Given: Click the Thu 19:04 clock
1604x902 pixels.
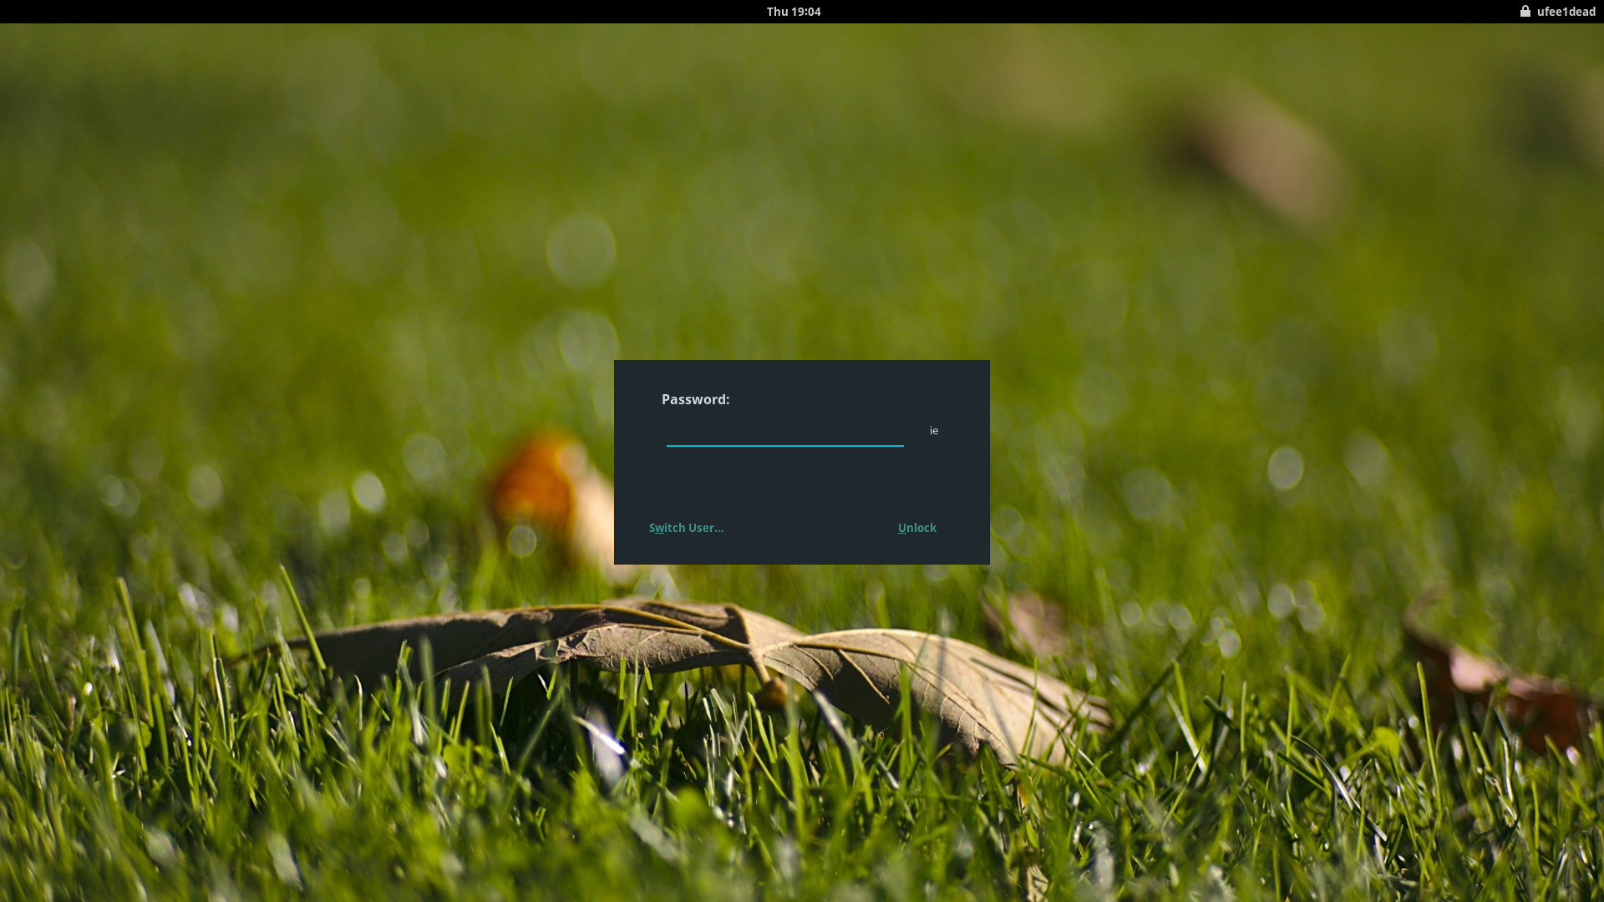Looking at the screenshot, I should point(794,12).
